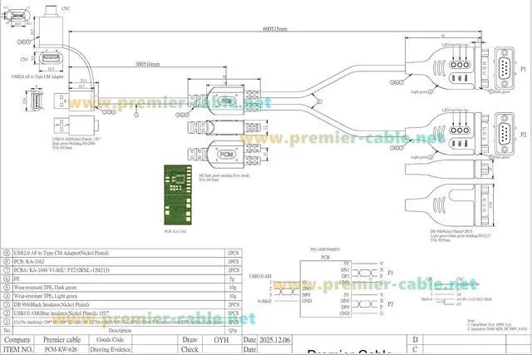
Task: Click the 'CN2' connector label
Action: click(x=65, y=8)
